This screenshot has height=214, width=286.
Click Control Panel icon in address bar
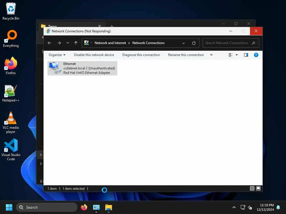point(87,43)
